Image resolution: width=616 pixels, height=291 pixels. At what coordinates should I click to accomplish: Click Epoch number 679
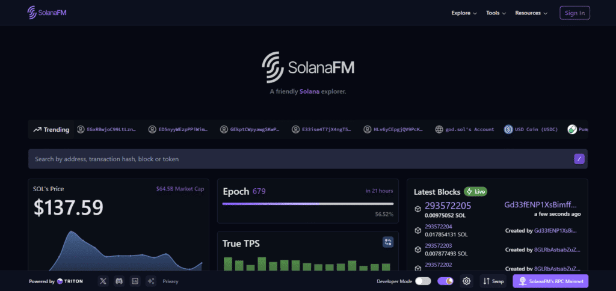[x=259, y=192]
